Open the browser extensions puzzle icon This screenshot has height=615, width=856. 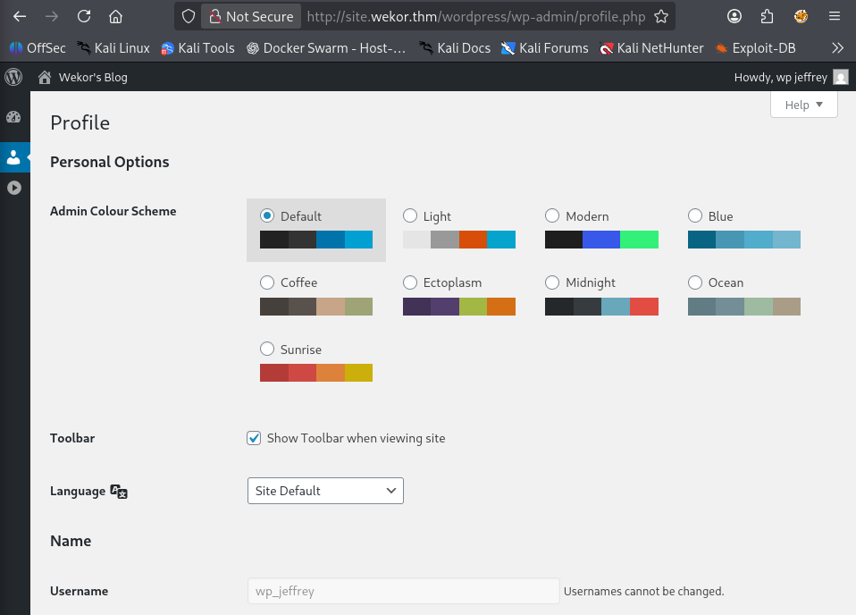click(x=767, y=16)
